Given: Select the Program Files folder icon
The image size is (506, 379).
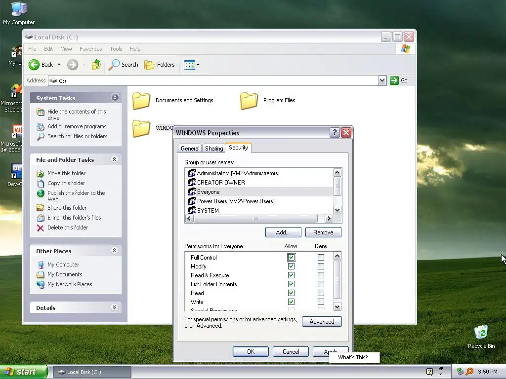Looking at the screenshot, I should point(249,101).
